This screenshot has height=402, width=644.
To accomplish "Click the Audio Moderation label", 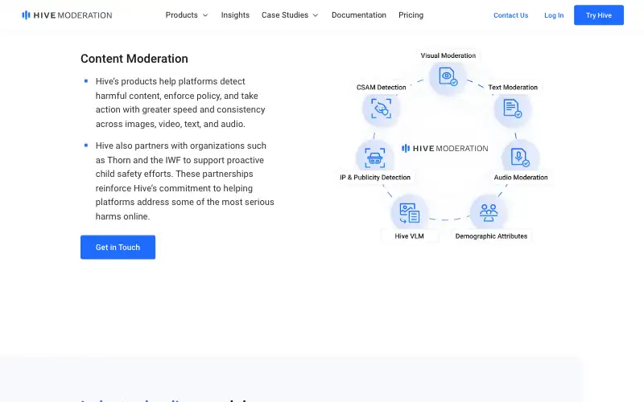I will 520,177.
